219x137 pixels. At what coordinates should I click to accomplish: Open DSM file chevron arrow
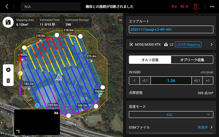pyautogui.click(x=211, y=127)
